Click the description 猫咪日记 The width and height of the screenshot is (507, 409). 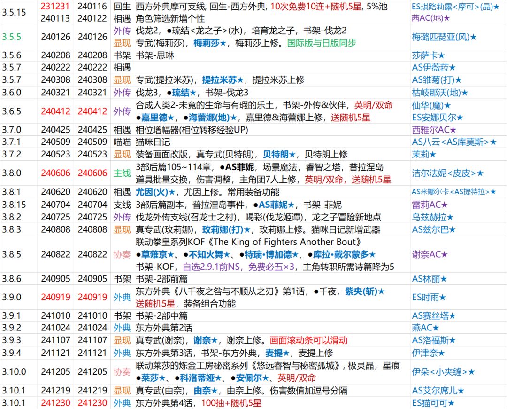point(153,142)
